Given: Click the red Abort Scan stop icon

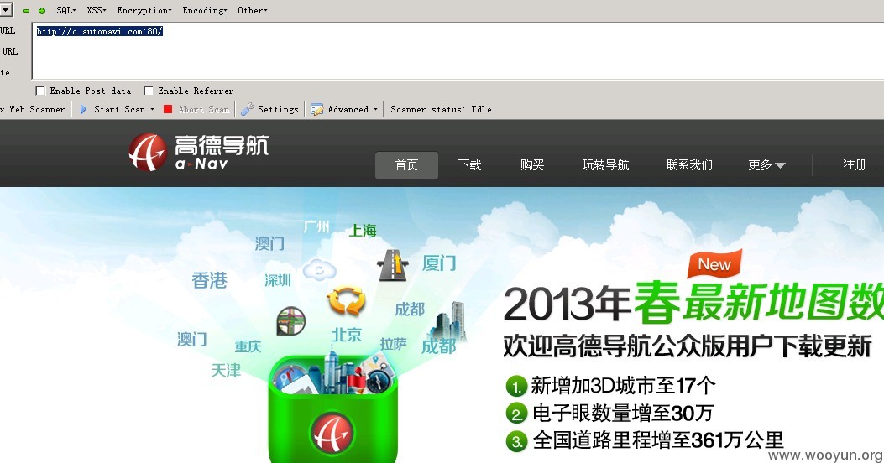Looking at the screenshot, I should tap(167, 109).
